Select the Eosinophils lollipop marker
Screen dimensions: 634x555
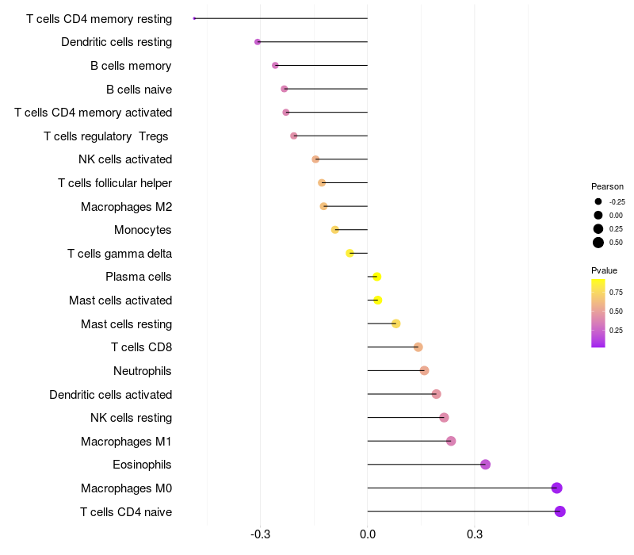(x=485, y=465)
